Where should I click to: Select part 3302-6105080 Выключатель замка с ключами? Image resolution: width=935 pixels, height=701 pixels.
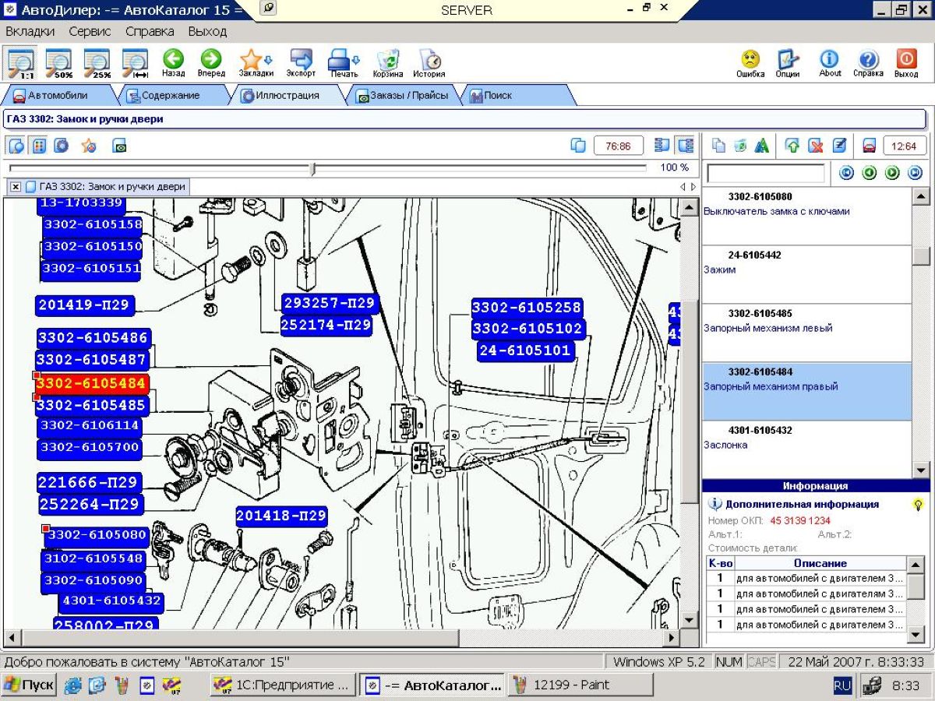click(806, 216)
